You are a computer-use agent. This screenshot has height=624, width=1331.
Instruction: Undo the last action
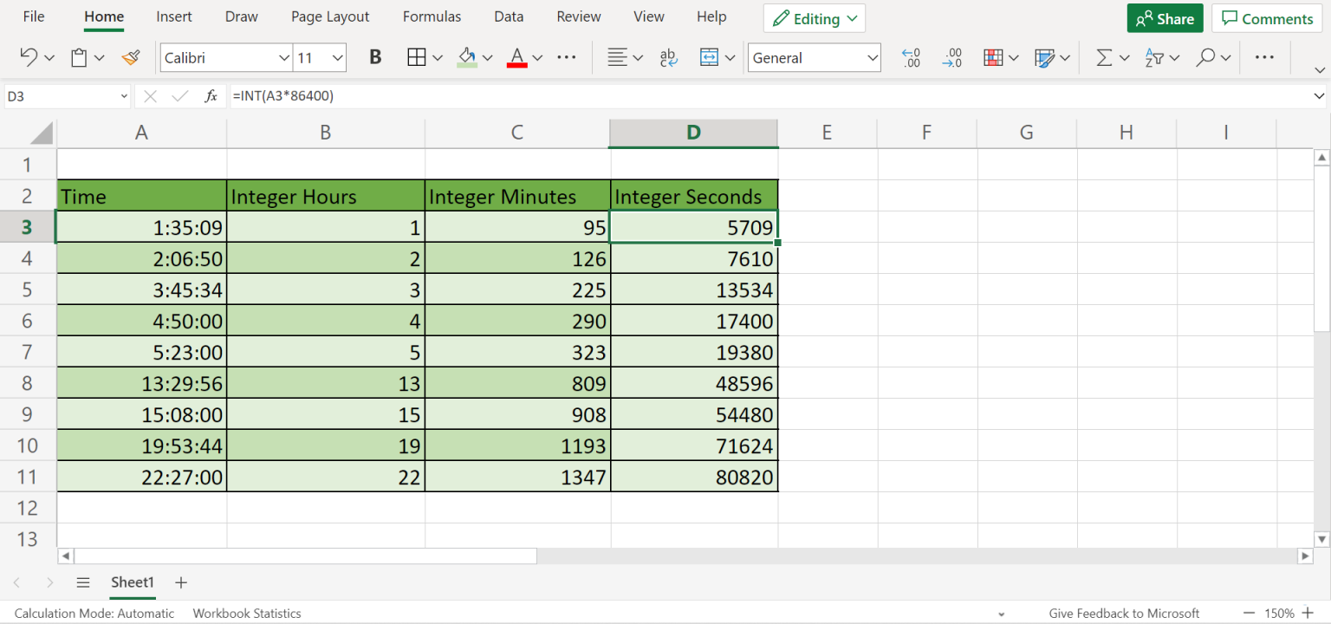(x=27, y=57)
